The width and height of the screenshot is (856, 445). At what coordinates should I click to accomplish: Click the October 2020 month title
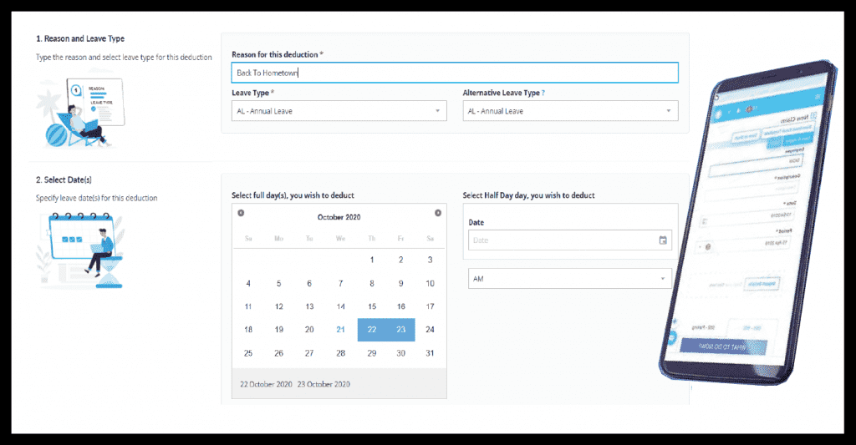(339, 217)
